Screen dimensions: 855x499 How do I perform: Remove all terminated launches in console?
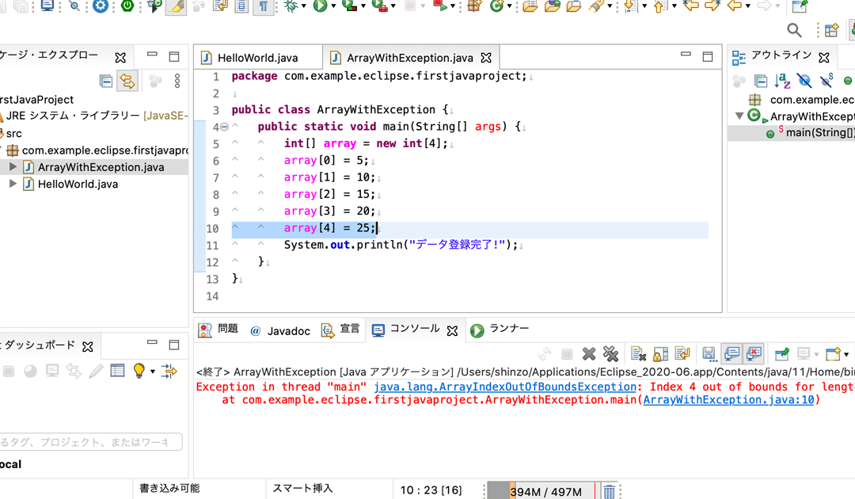[x=610, y=354]
